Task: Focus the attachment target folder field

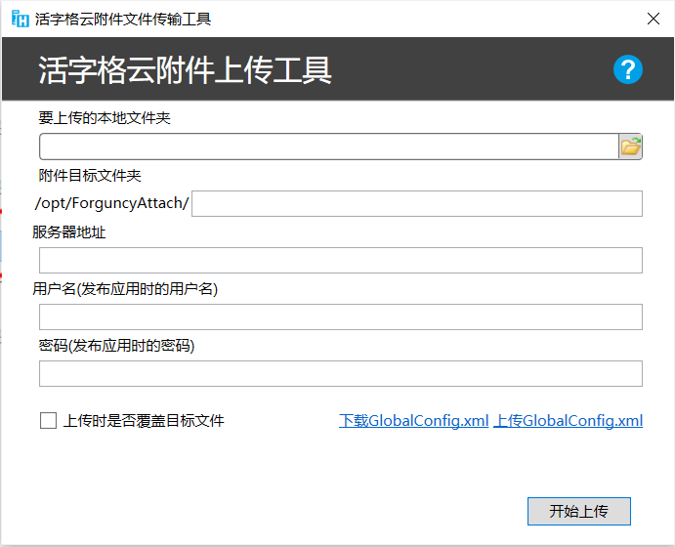Action: click(x=417, y=203)
